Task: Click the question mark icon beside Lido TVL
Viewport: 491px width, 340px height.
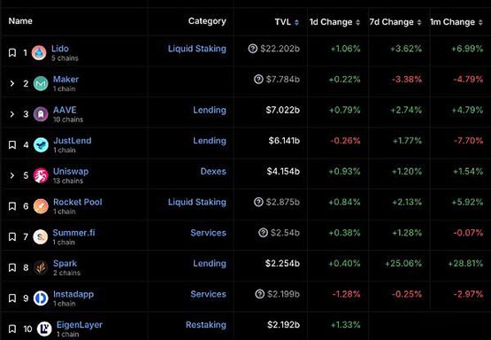Action: point(253,49)
